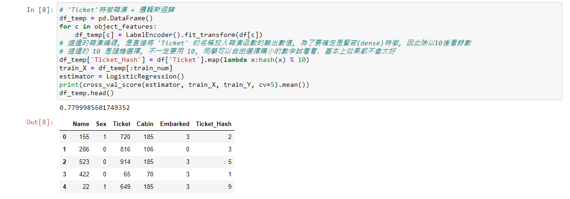Click the Out[8] output prompt

[x=40, y=122]
